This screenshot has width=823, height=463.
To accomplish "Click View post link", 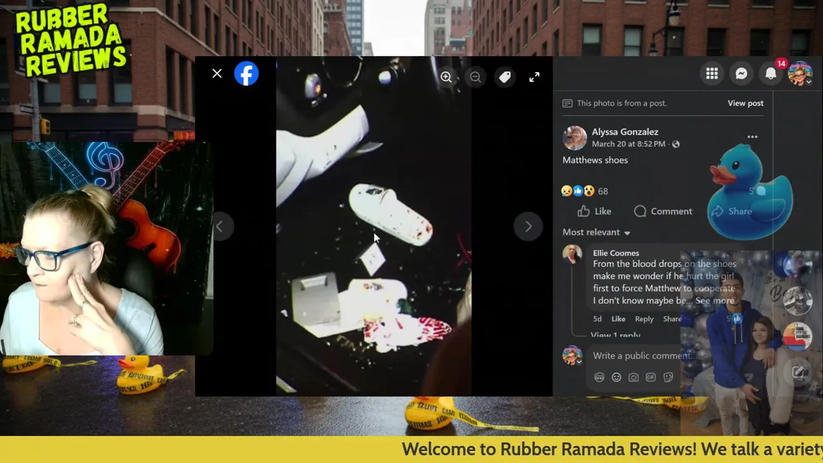I will 745,103.
